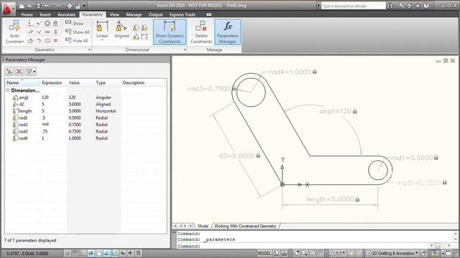Image resolution: width=460 pixels, height=258 pixels.
Task: Open the quick access toolbar customize dropdown
Action: click(85, 6)
